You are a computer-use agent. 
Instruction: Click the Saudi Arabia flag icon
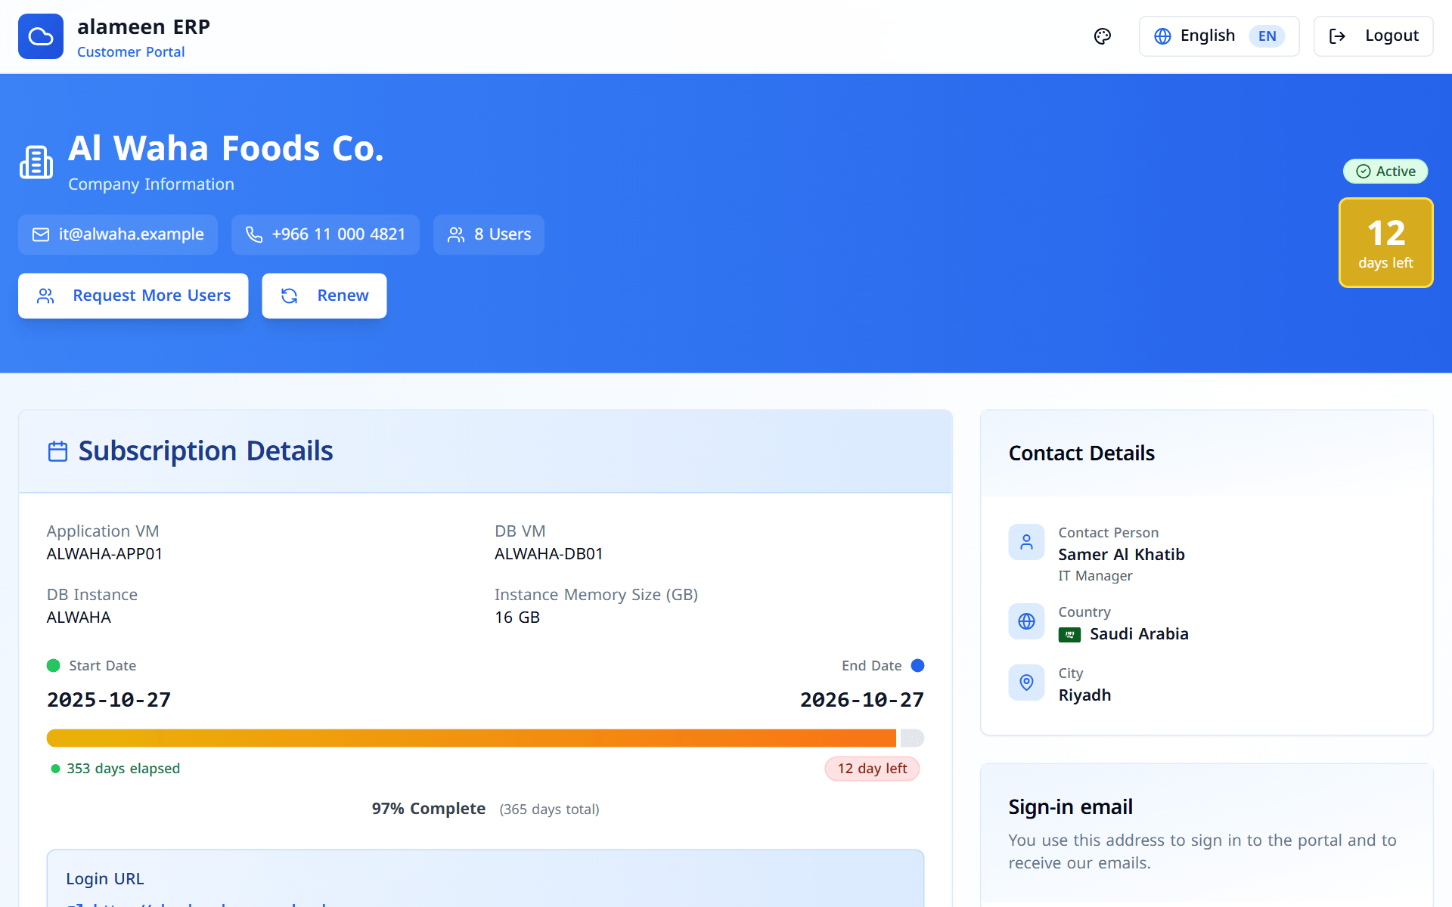[1069, 635]
